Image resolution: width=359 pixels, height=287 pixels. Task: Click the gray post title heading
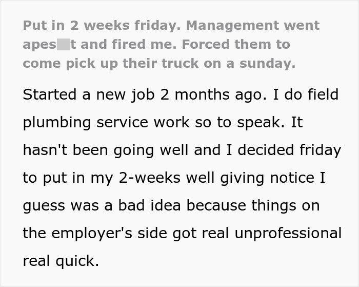coord(171,45)
